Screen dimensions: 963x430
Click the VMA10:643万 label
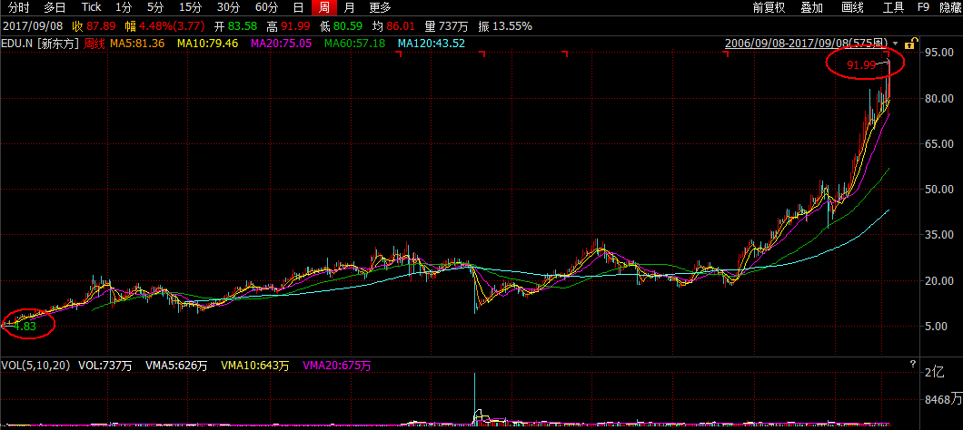[255, 366]
